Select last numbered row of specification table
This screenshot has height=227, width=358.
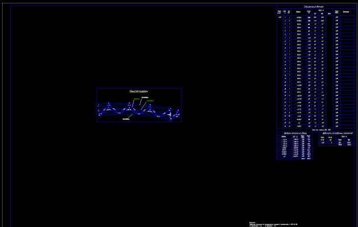[x=316, y=127]
